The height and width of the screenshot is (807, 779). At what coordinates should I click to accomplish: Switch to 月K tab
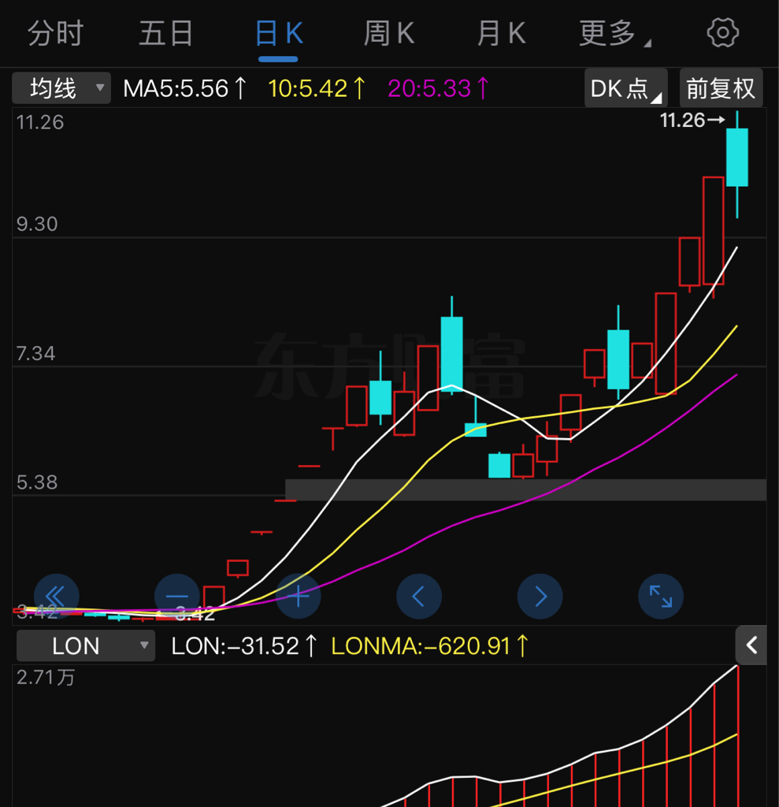point(502,33)
